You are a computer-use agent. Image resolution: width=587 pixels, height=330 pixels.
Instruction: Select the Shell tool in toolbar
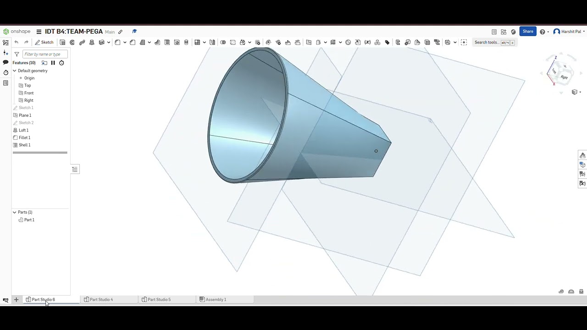[x=167, y=42]
